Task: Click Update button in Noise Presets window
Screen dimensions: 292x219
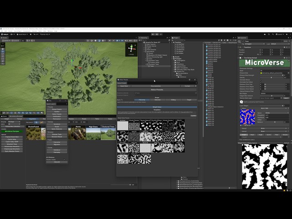Action: click(x=193, y=115)
